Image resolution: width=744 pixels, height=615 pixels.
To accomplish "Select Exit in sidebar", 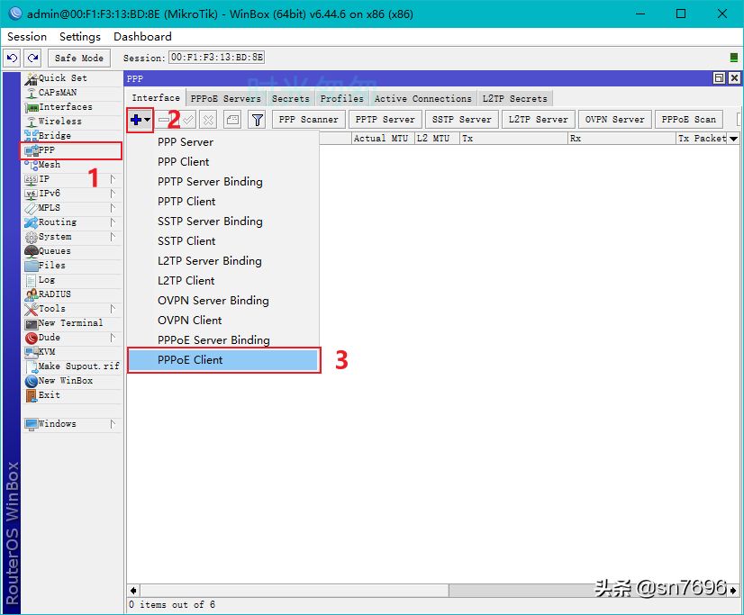I will pyautogui.click(x=72, y=395).
